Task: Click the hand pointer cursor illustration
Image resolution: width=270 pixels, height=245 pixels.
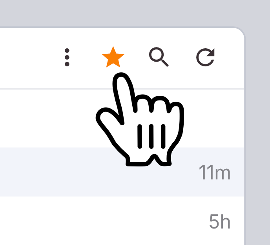Action: click(140, 119)
